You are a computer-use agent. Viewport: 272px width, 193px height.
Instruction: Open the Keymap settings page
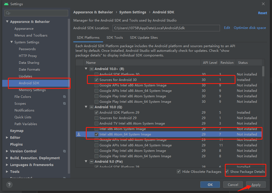click(x=17, y=131)
